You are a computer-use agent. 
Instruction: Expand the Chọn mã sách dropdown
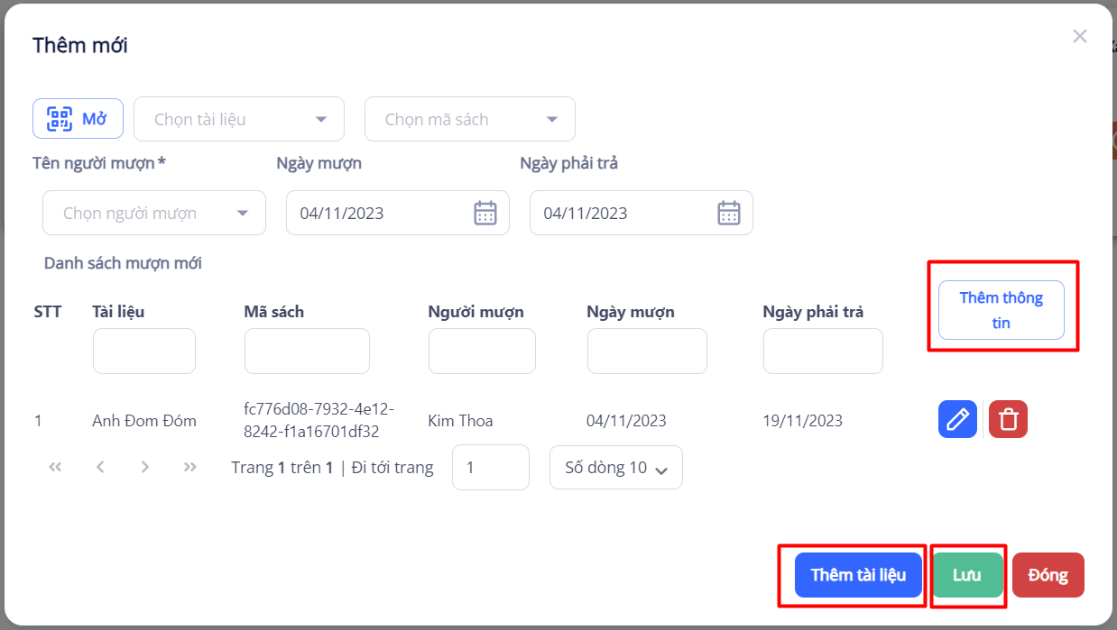tap(469, 120)
